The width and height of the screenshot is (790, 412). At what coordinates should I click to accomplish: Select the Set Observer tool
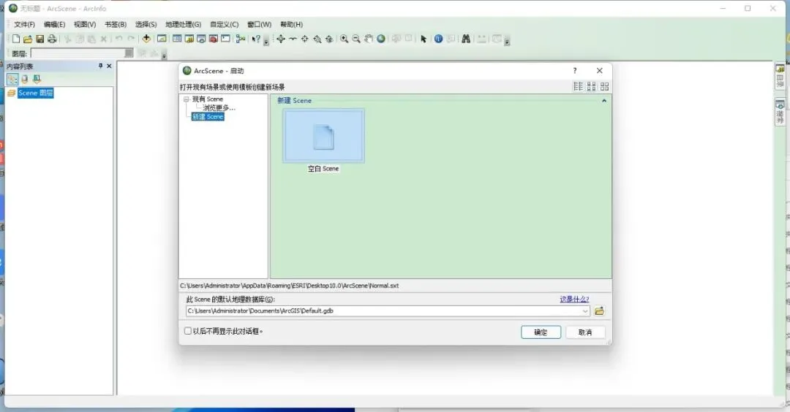coord(329,39)
